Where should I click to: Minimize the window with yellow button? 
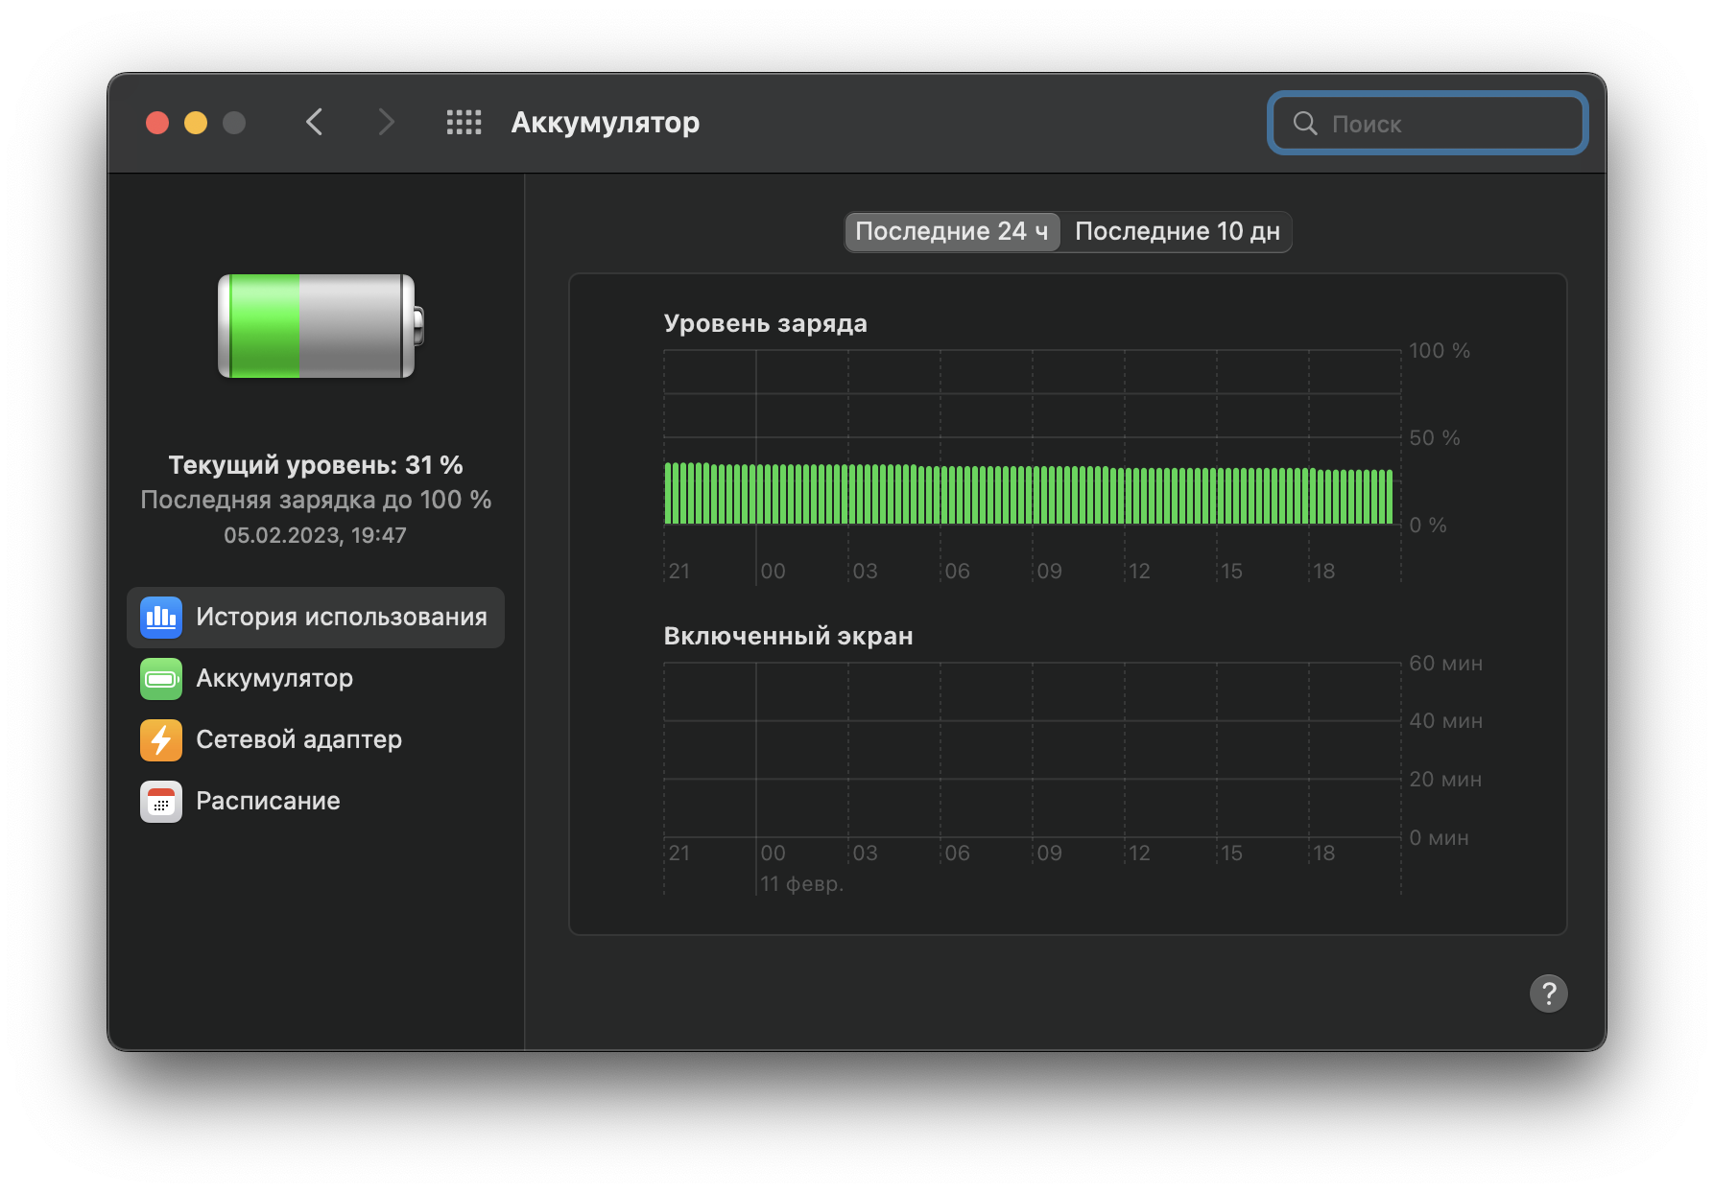(x=196, y=123)
